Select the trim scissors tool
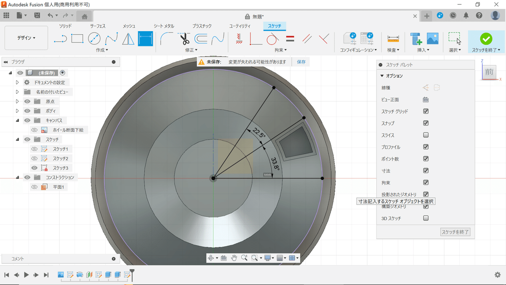The width and height of the screenshot is (506, 285). tap(185, 39)
